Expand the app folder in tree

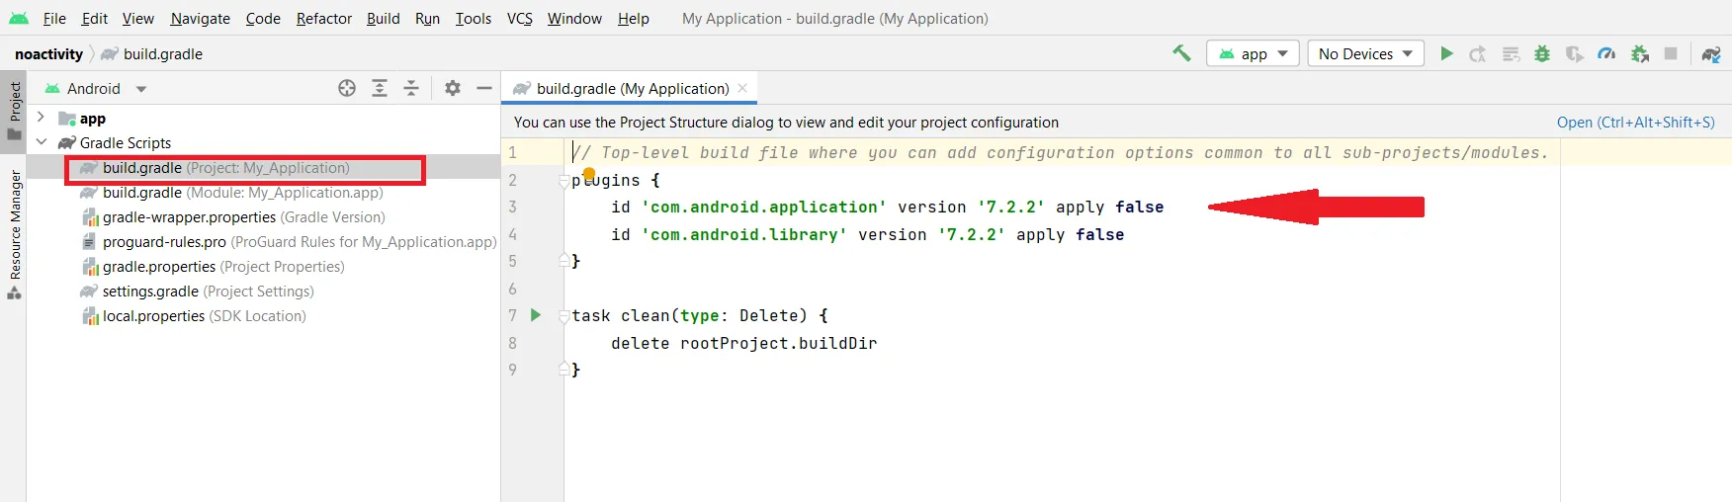pos(41,118)
